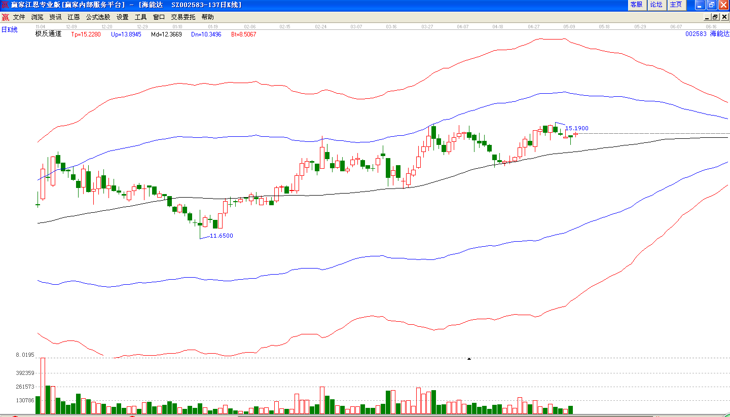
Task: Click the 02-24 date on time axis
Action: click(x=320, y=26)
